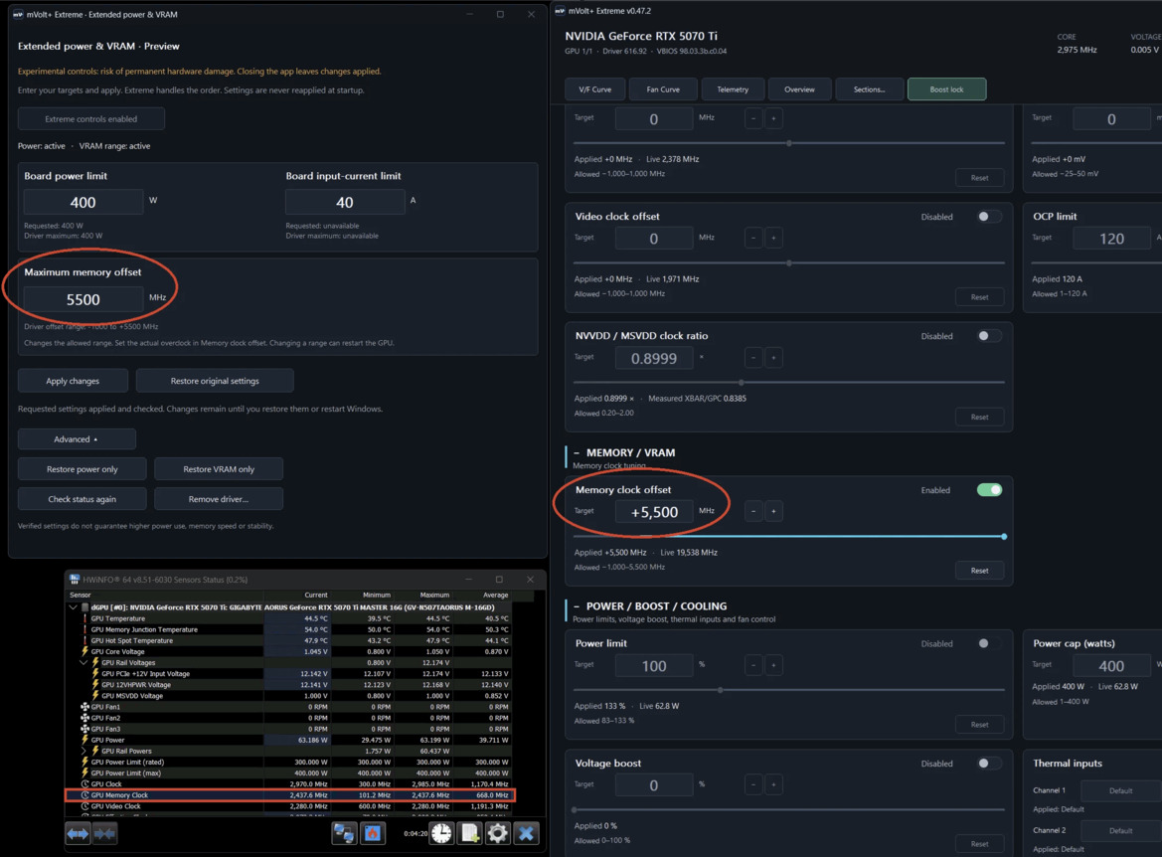Click Restore power only button
Screen dimensions: 1162x857
(x=83, y=468)
